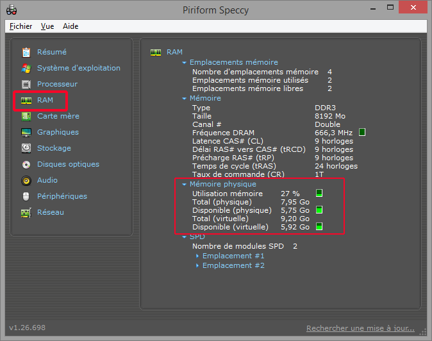The image size is (432, 341).
Task: Collapse the Mémoire physique section
Action: pyautogui.click(x=185, y=185)
